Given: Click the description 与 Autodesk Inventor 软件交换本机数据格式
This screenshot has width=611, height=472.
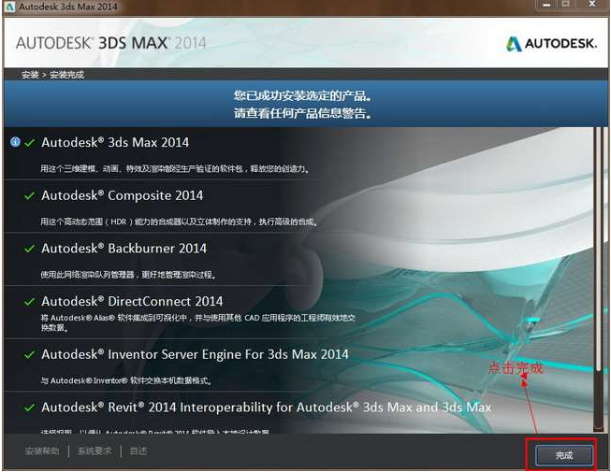Looking at the screenshot, I should point(126,380).
